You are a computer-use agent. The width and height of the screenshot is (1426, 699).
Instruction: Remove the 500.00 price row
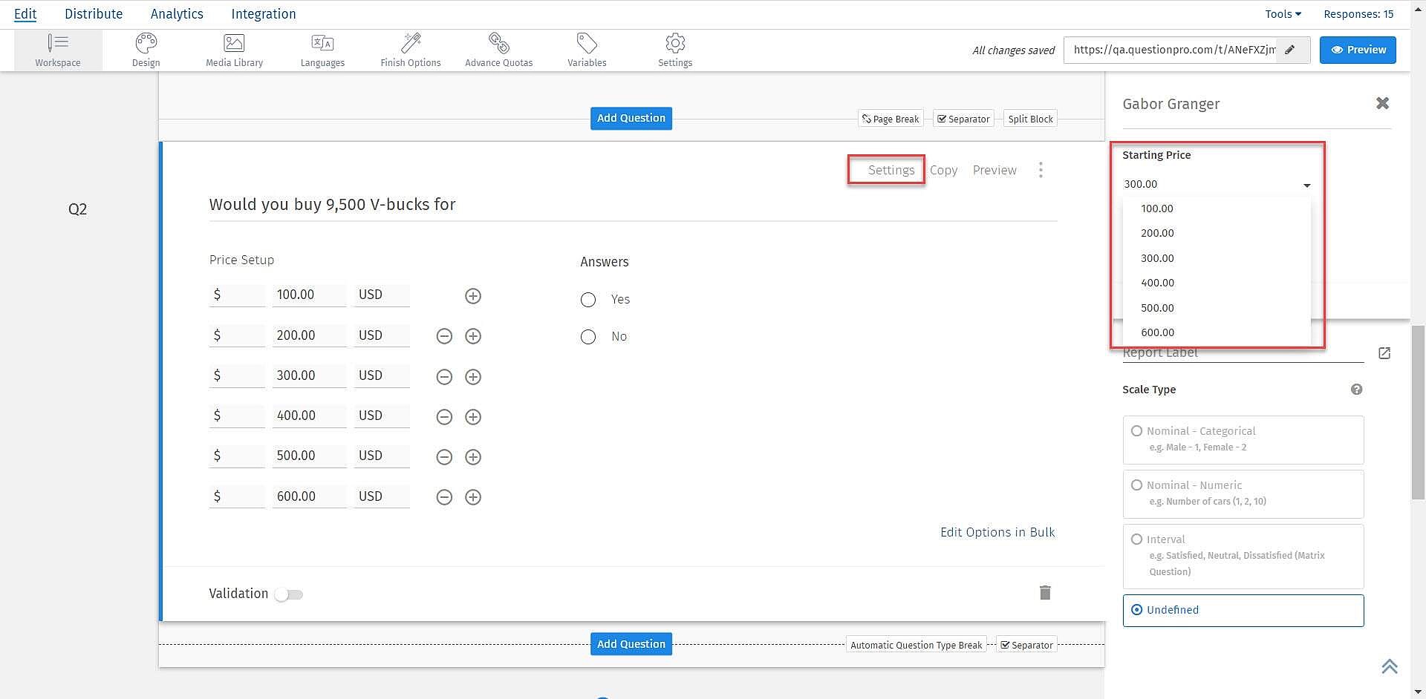[x=444, y=457]
